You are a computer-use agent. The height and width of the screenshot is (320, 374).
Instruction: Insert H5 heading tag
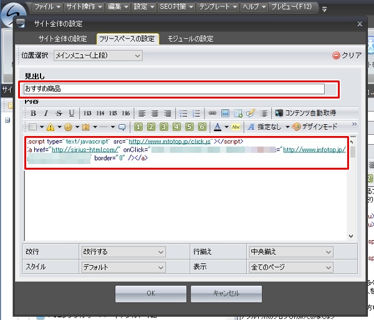tap(113, 114)
